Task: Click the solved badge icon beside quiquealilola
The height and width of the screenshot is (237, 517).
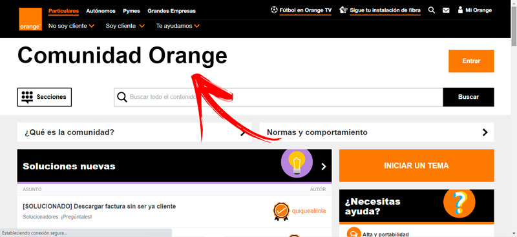Action: click(281, 211)
